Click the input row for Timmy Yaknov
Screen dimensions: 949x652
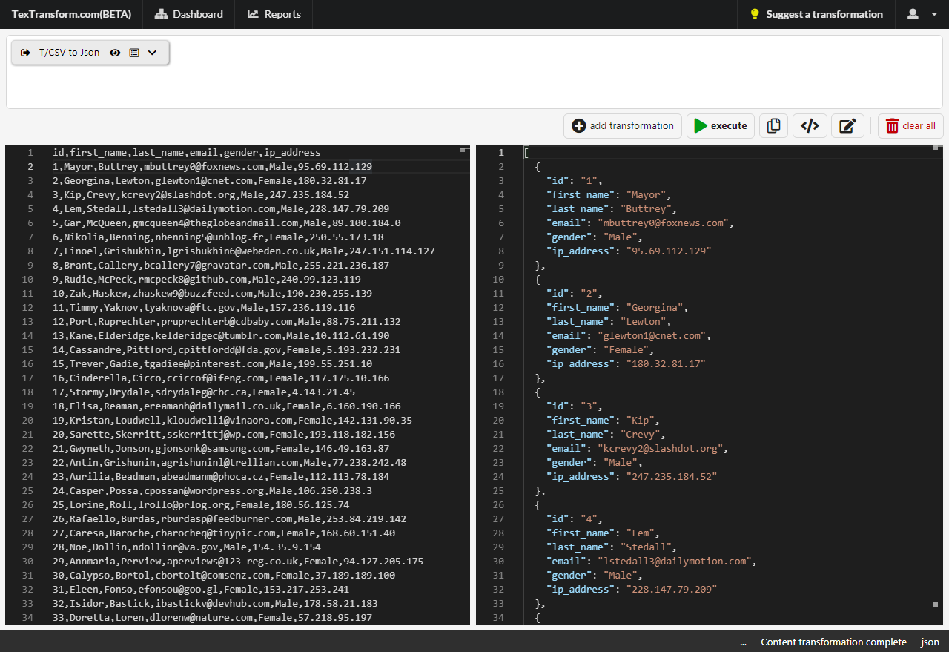click(x=204, y=308)
